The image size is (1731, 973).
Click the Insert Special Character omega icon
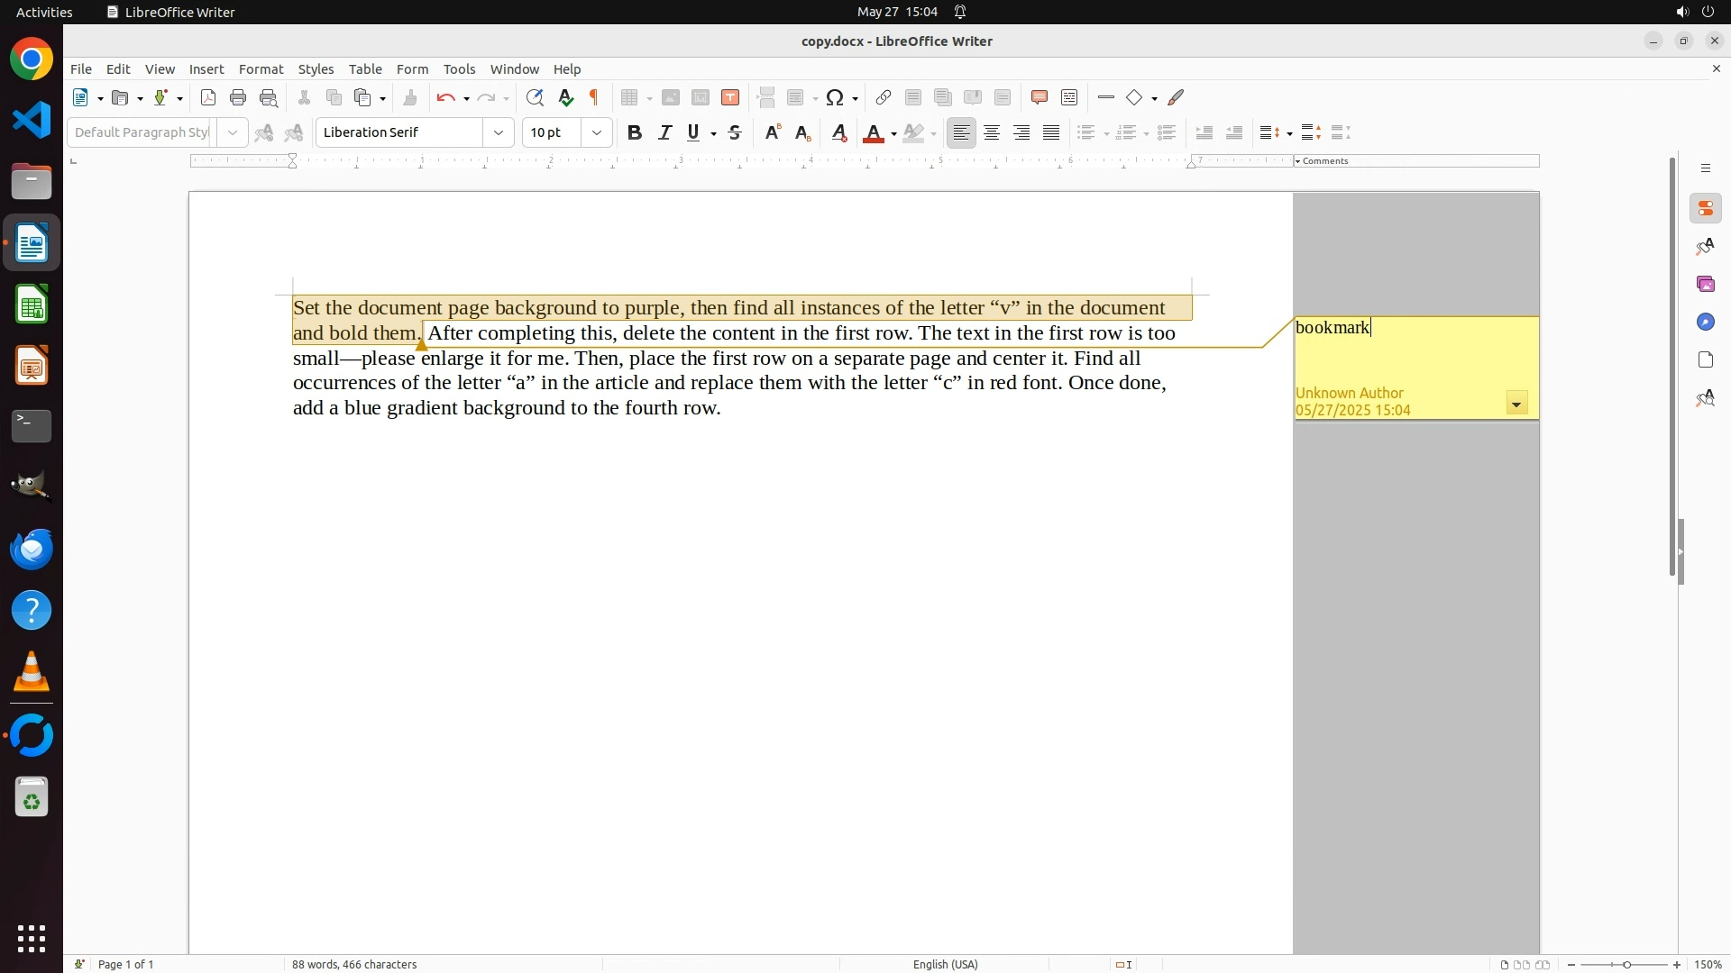point(835,97)
